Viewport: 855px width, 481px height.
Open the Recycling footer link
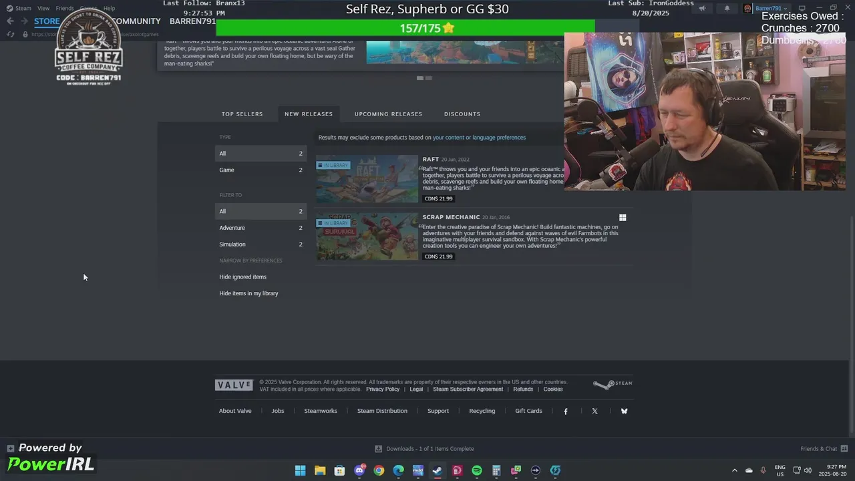[482, 411]
